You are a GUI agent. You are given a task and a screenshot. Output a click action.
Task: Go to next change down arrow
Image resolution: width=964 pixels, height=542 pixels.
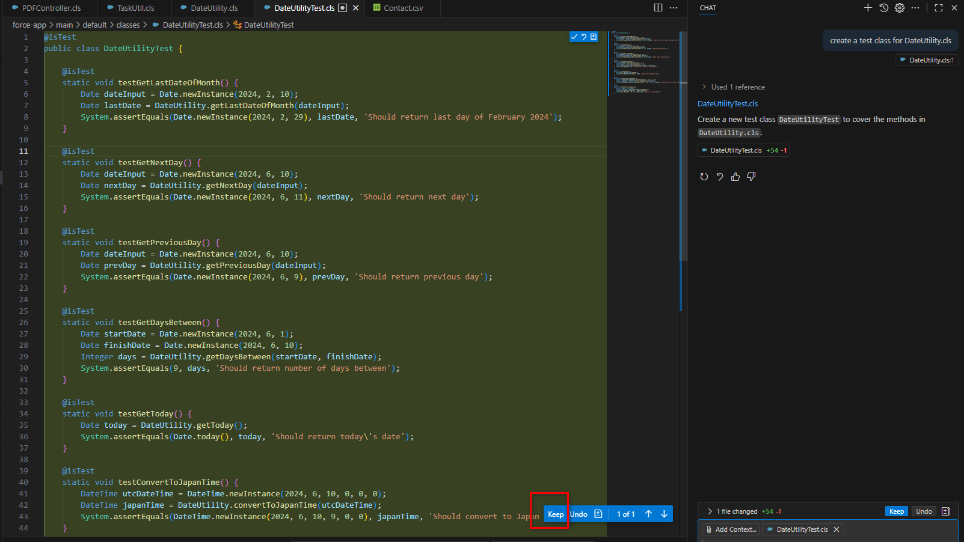664,514
